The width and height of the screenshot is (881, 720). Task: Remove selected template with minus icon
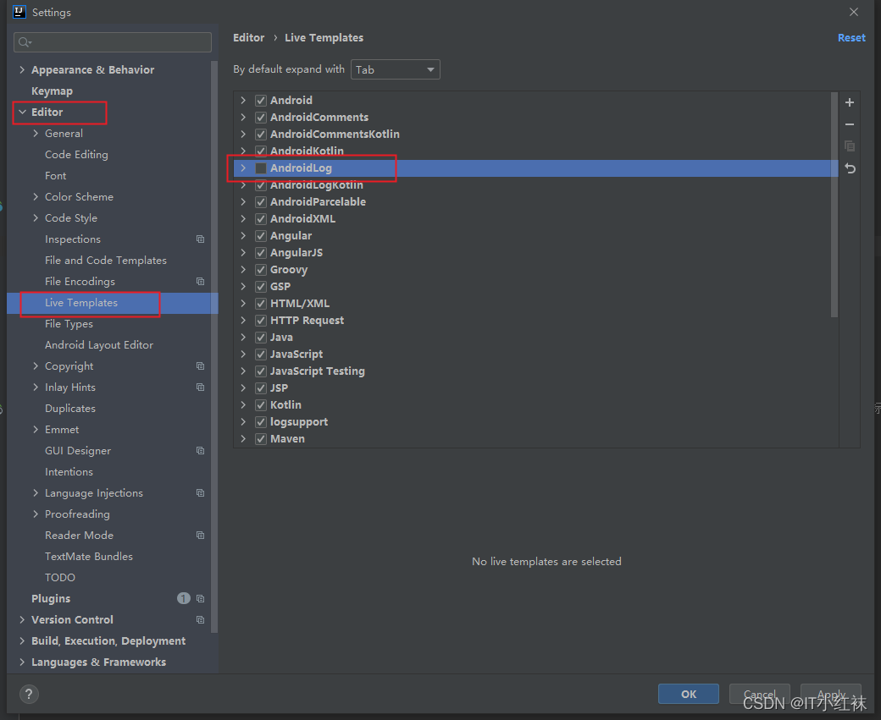pos(850,124)
